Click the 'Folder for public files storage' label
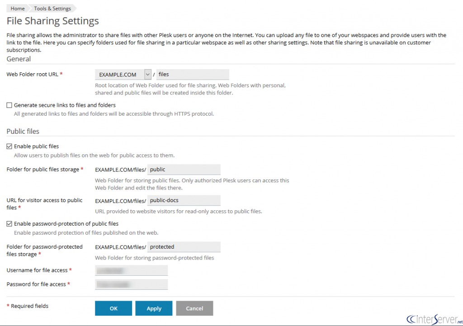The height and width of the screenshot is (326, 463). [43, 170]
